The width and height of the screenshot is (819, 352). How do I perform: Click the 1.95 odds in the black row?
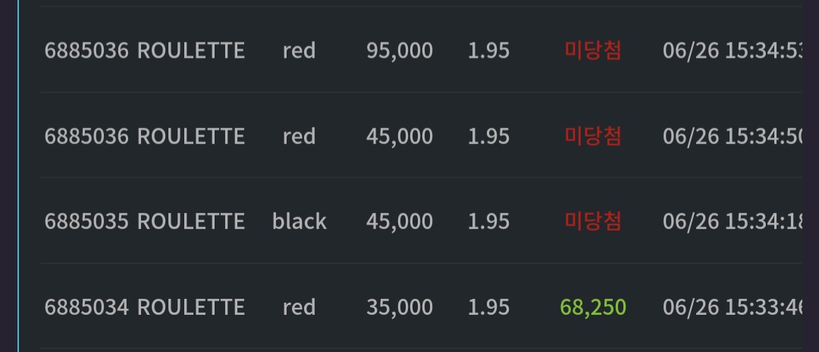pos(488,221)
